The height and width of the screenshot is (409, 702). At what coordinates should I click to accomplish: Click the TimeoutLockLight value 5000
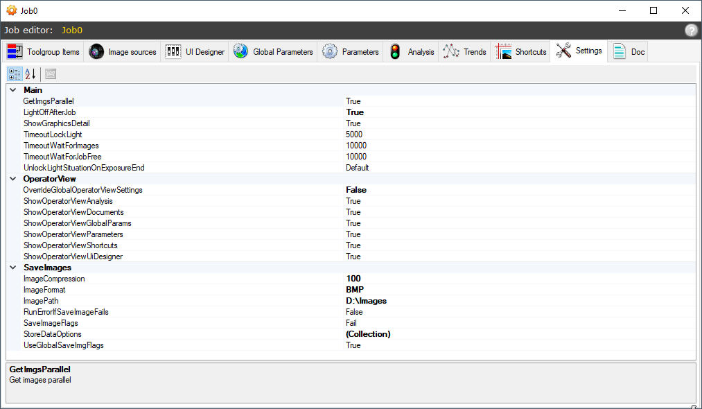pos(354,134)
